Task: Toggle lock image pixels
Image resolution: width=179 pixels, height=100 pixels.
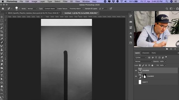Action: click(143, 66)
